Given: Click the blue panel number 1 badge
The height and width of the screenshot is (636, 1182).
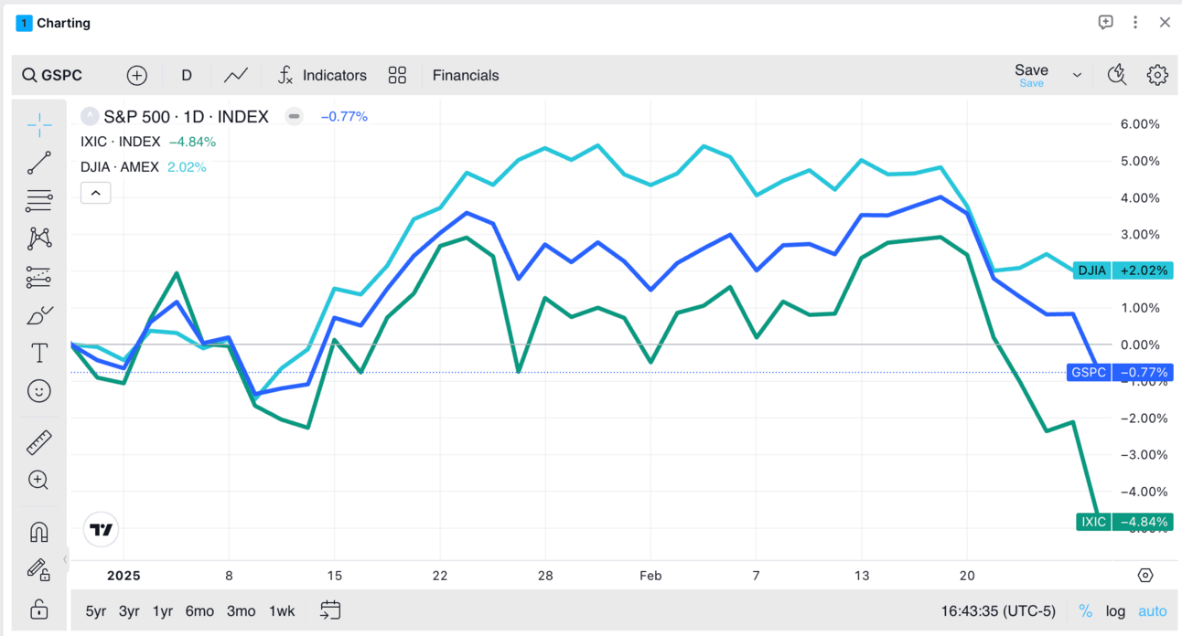Looking at the screenshot, I should (x=24, y=23).
